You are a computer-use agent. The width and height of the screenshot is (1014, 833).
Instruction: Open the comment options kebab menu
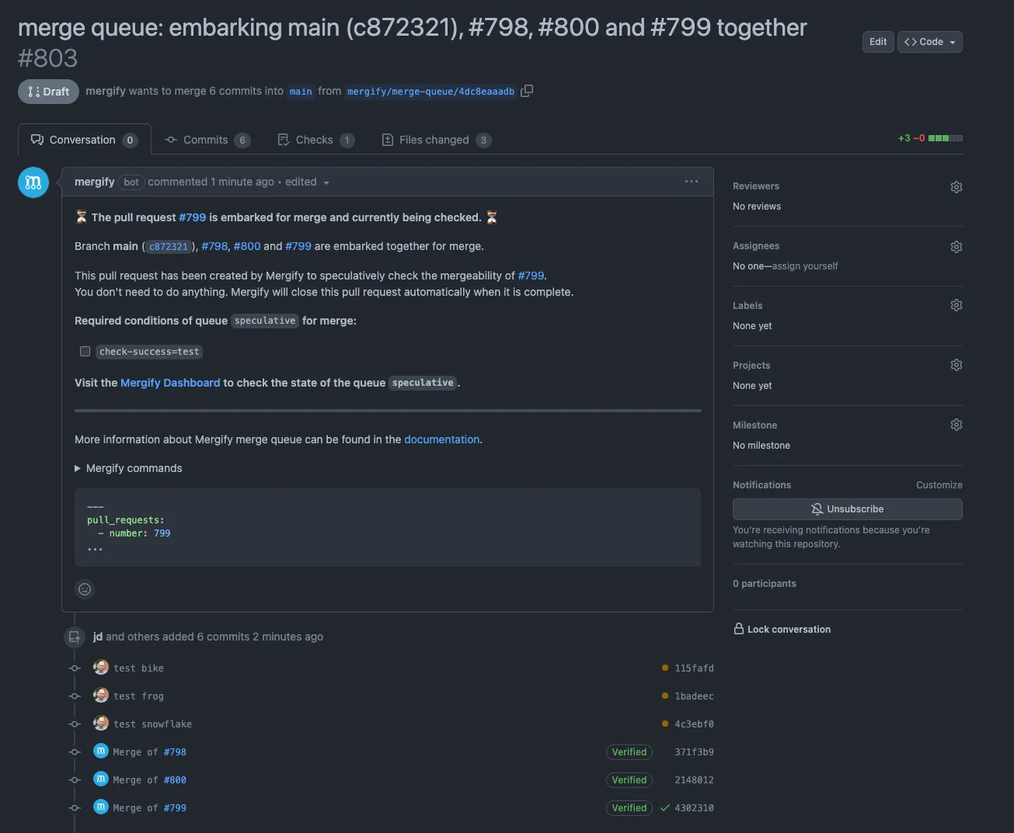pos(692,181)
